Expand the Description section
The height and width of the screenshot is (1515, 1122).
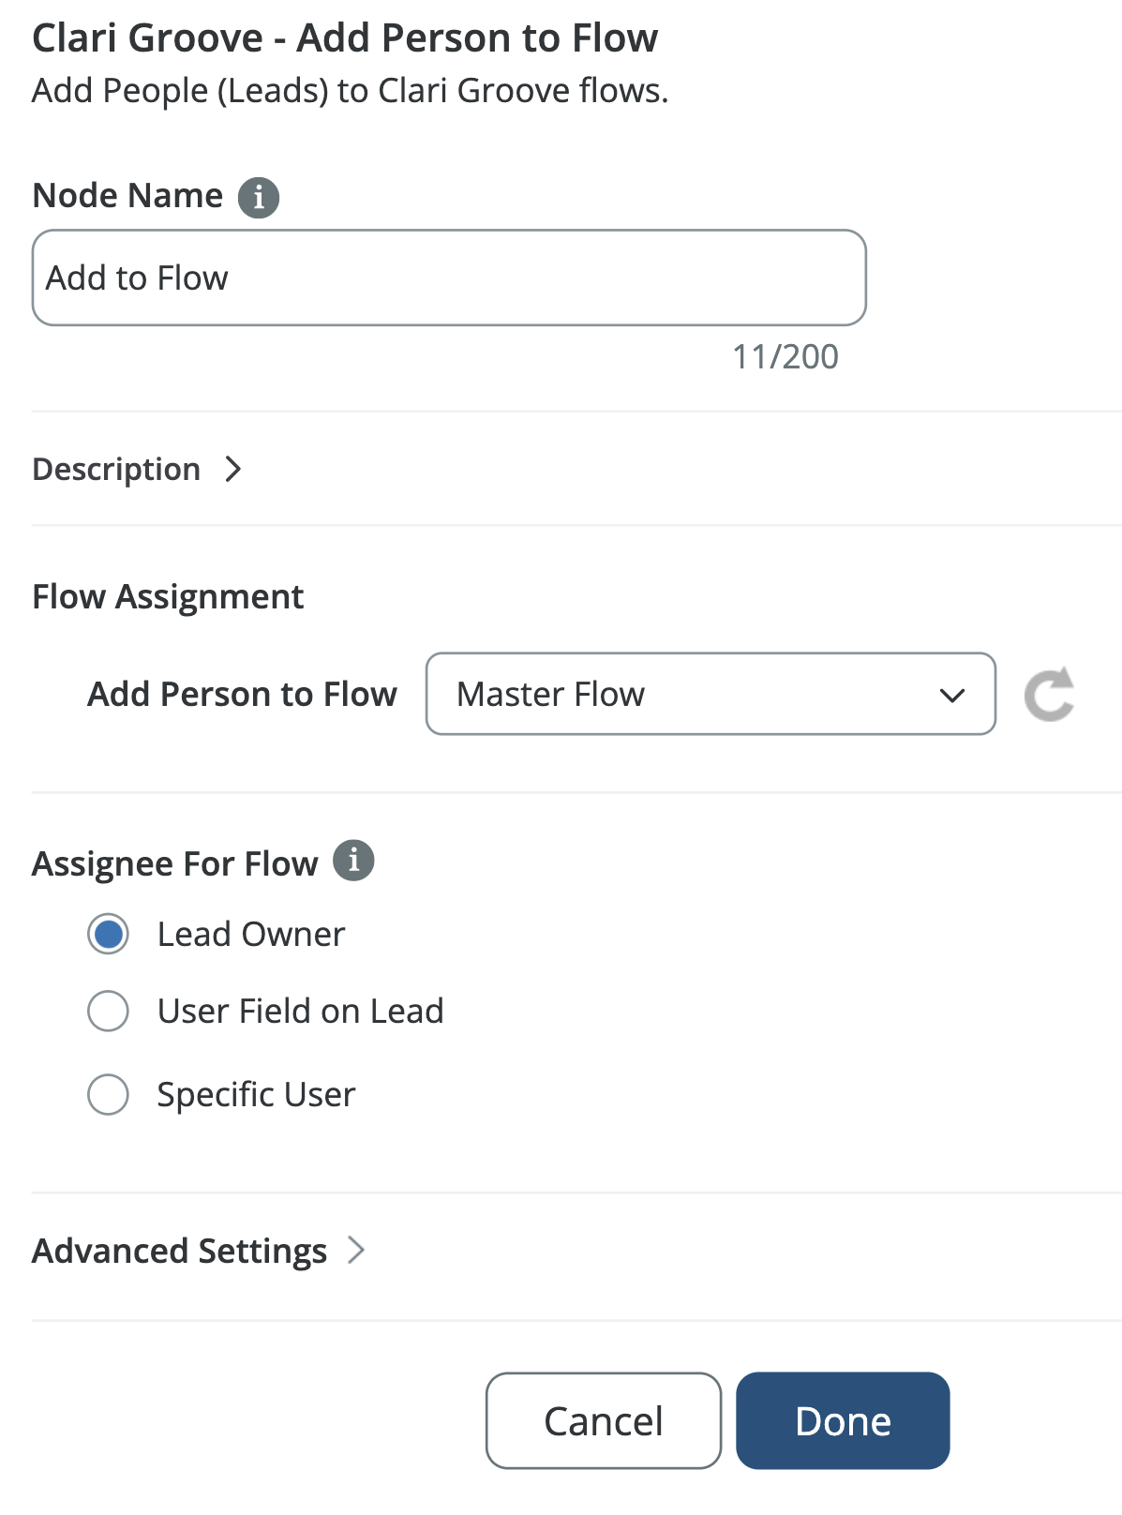tap(138, 469)
